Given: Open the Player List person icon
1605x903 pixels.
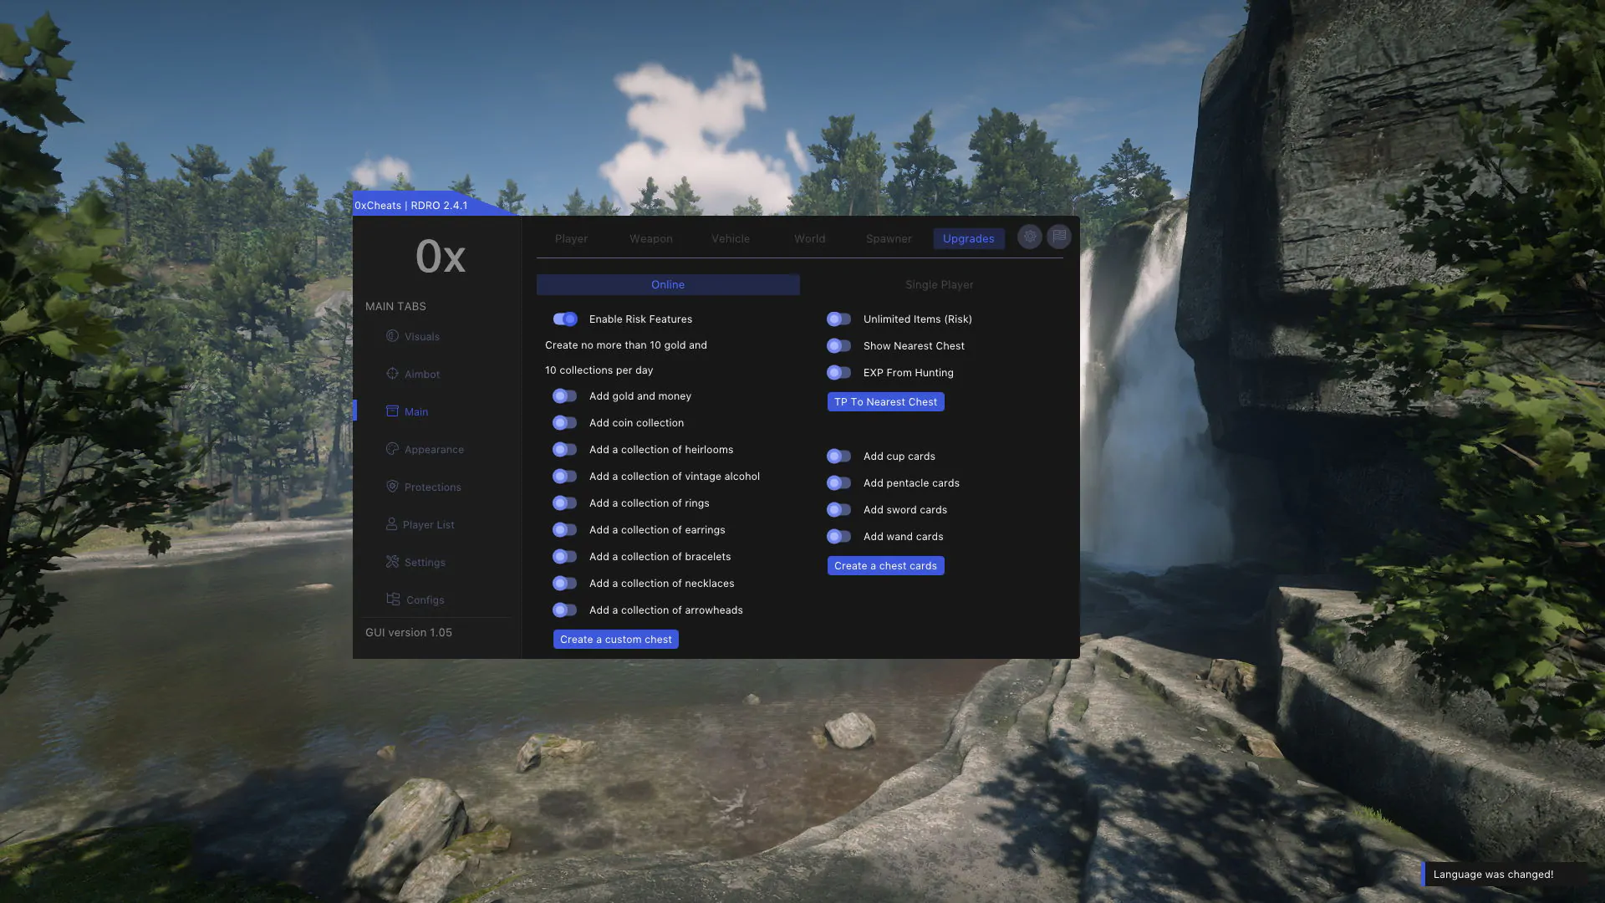Looking at the screenshot, I should [x=391, y=524].
